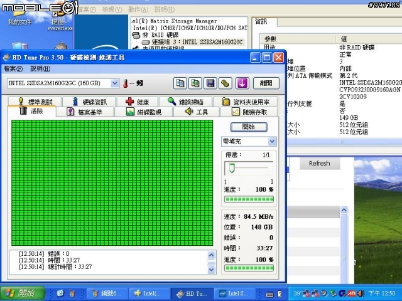Switch to the 標準測試 benchmark tab
402x301 pixels.
click(35, 102)
